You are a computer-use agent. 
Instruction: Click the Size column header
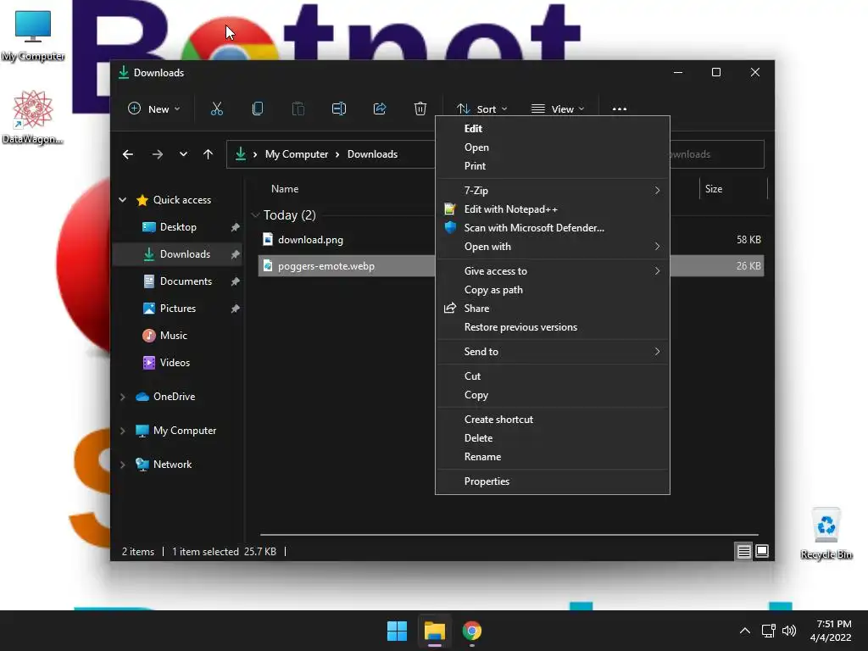tap(714, 189)
